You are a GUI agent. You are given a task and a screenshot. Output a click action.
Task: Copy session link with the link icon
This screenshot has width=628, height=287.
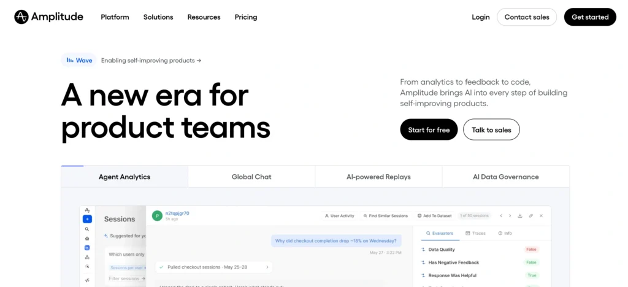pos(530,216)
